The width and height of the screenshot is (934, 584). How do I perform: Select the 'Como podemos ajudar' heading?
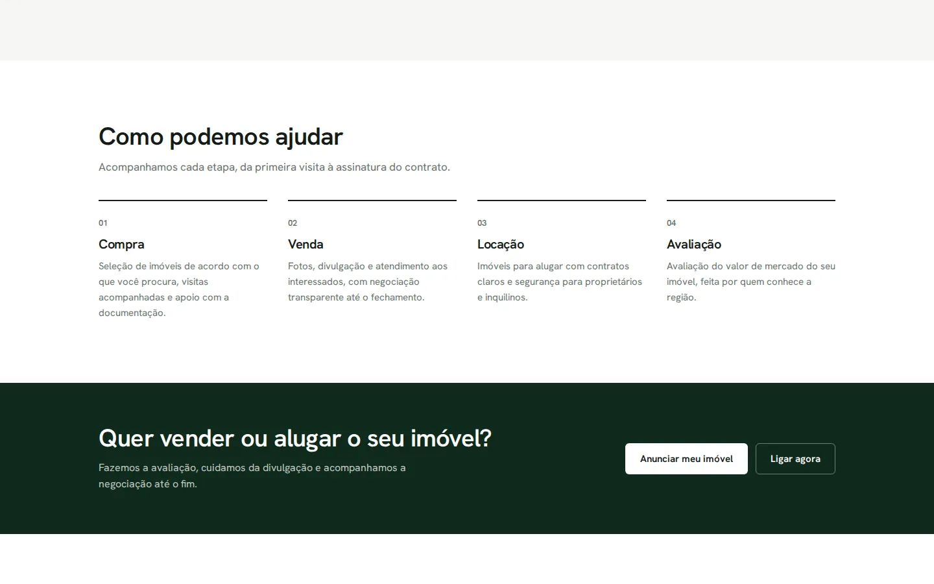click(221, 137)
